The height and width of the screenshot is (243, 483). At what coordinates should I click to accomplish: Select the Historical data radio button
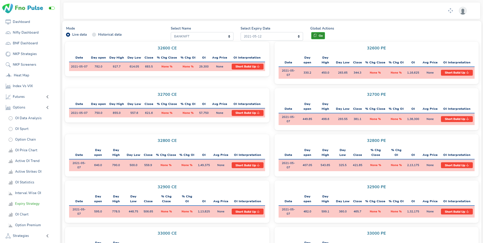pos(94,35)
